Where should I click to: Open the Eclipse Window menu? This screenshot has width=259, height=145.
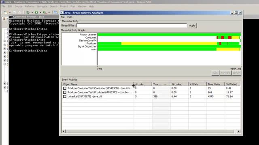click(x=82, y=6)
